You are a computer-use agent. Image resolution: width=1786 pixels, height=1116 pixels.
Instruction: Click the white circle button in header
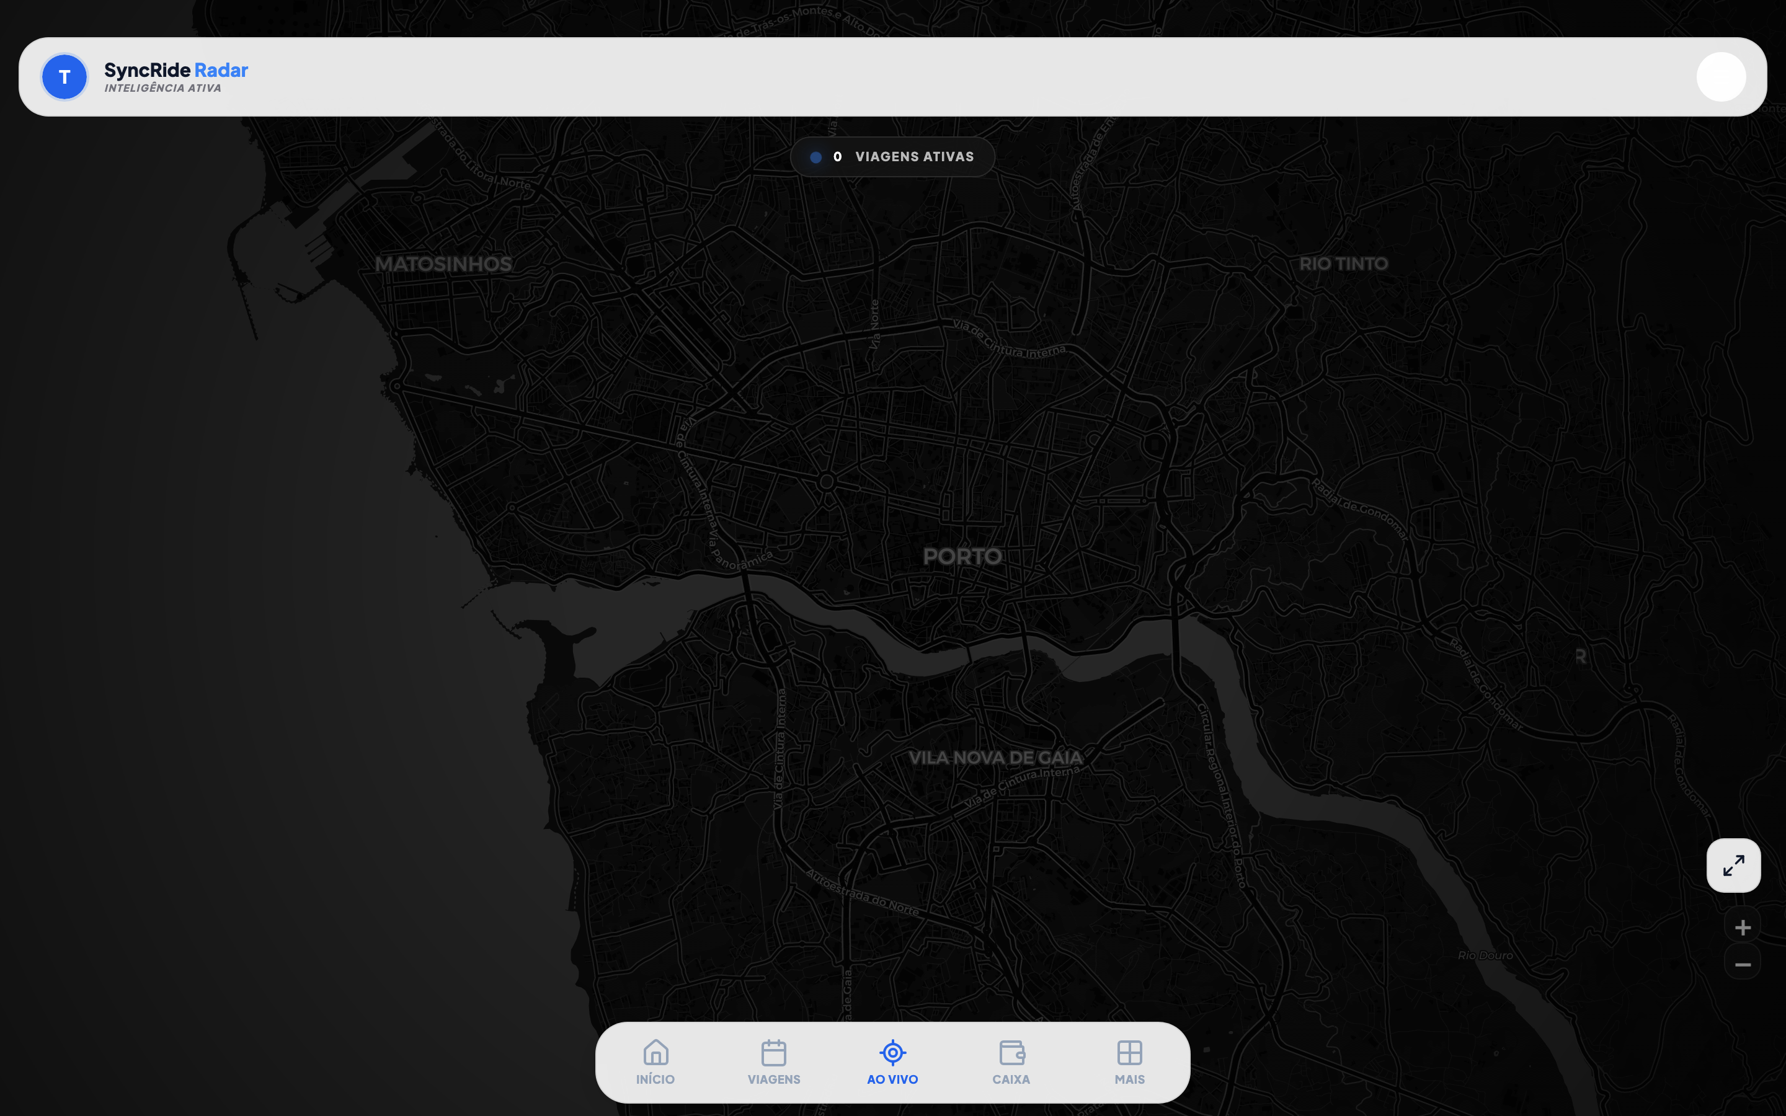pos(1721,77)
